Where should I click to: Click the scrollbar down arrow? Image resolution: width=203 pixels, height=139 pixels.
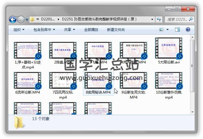(x=192, y=112)
